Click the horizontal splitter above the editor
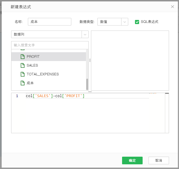 tap(90, 92)
